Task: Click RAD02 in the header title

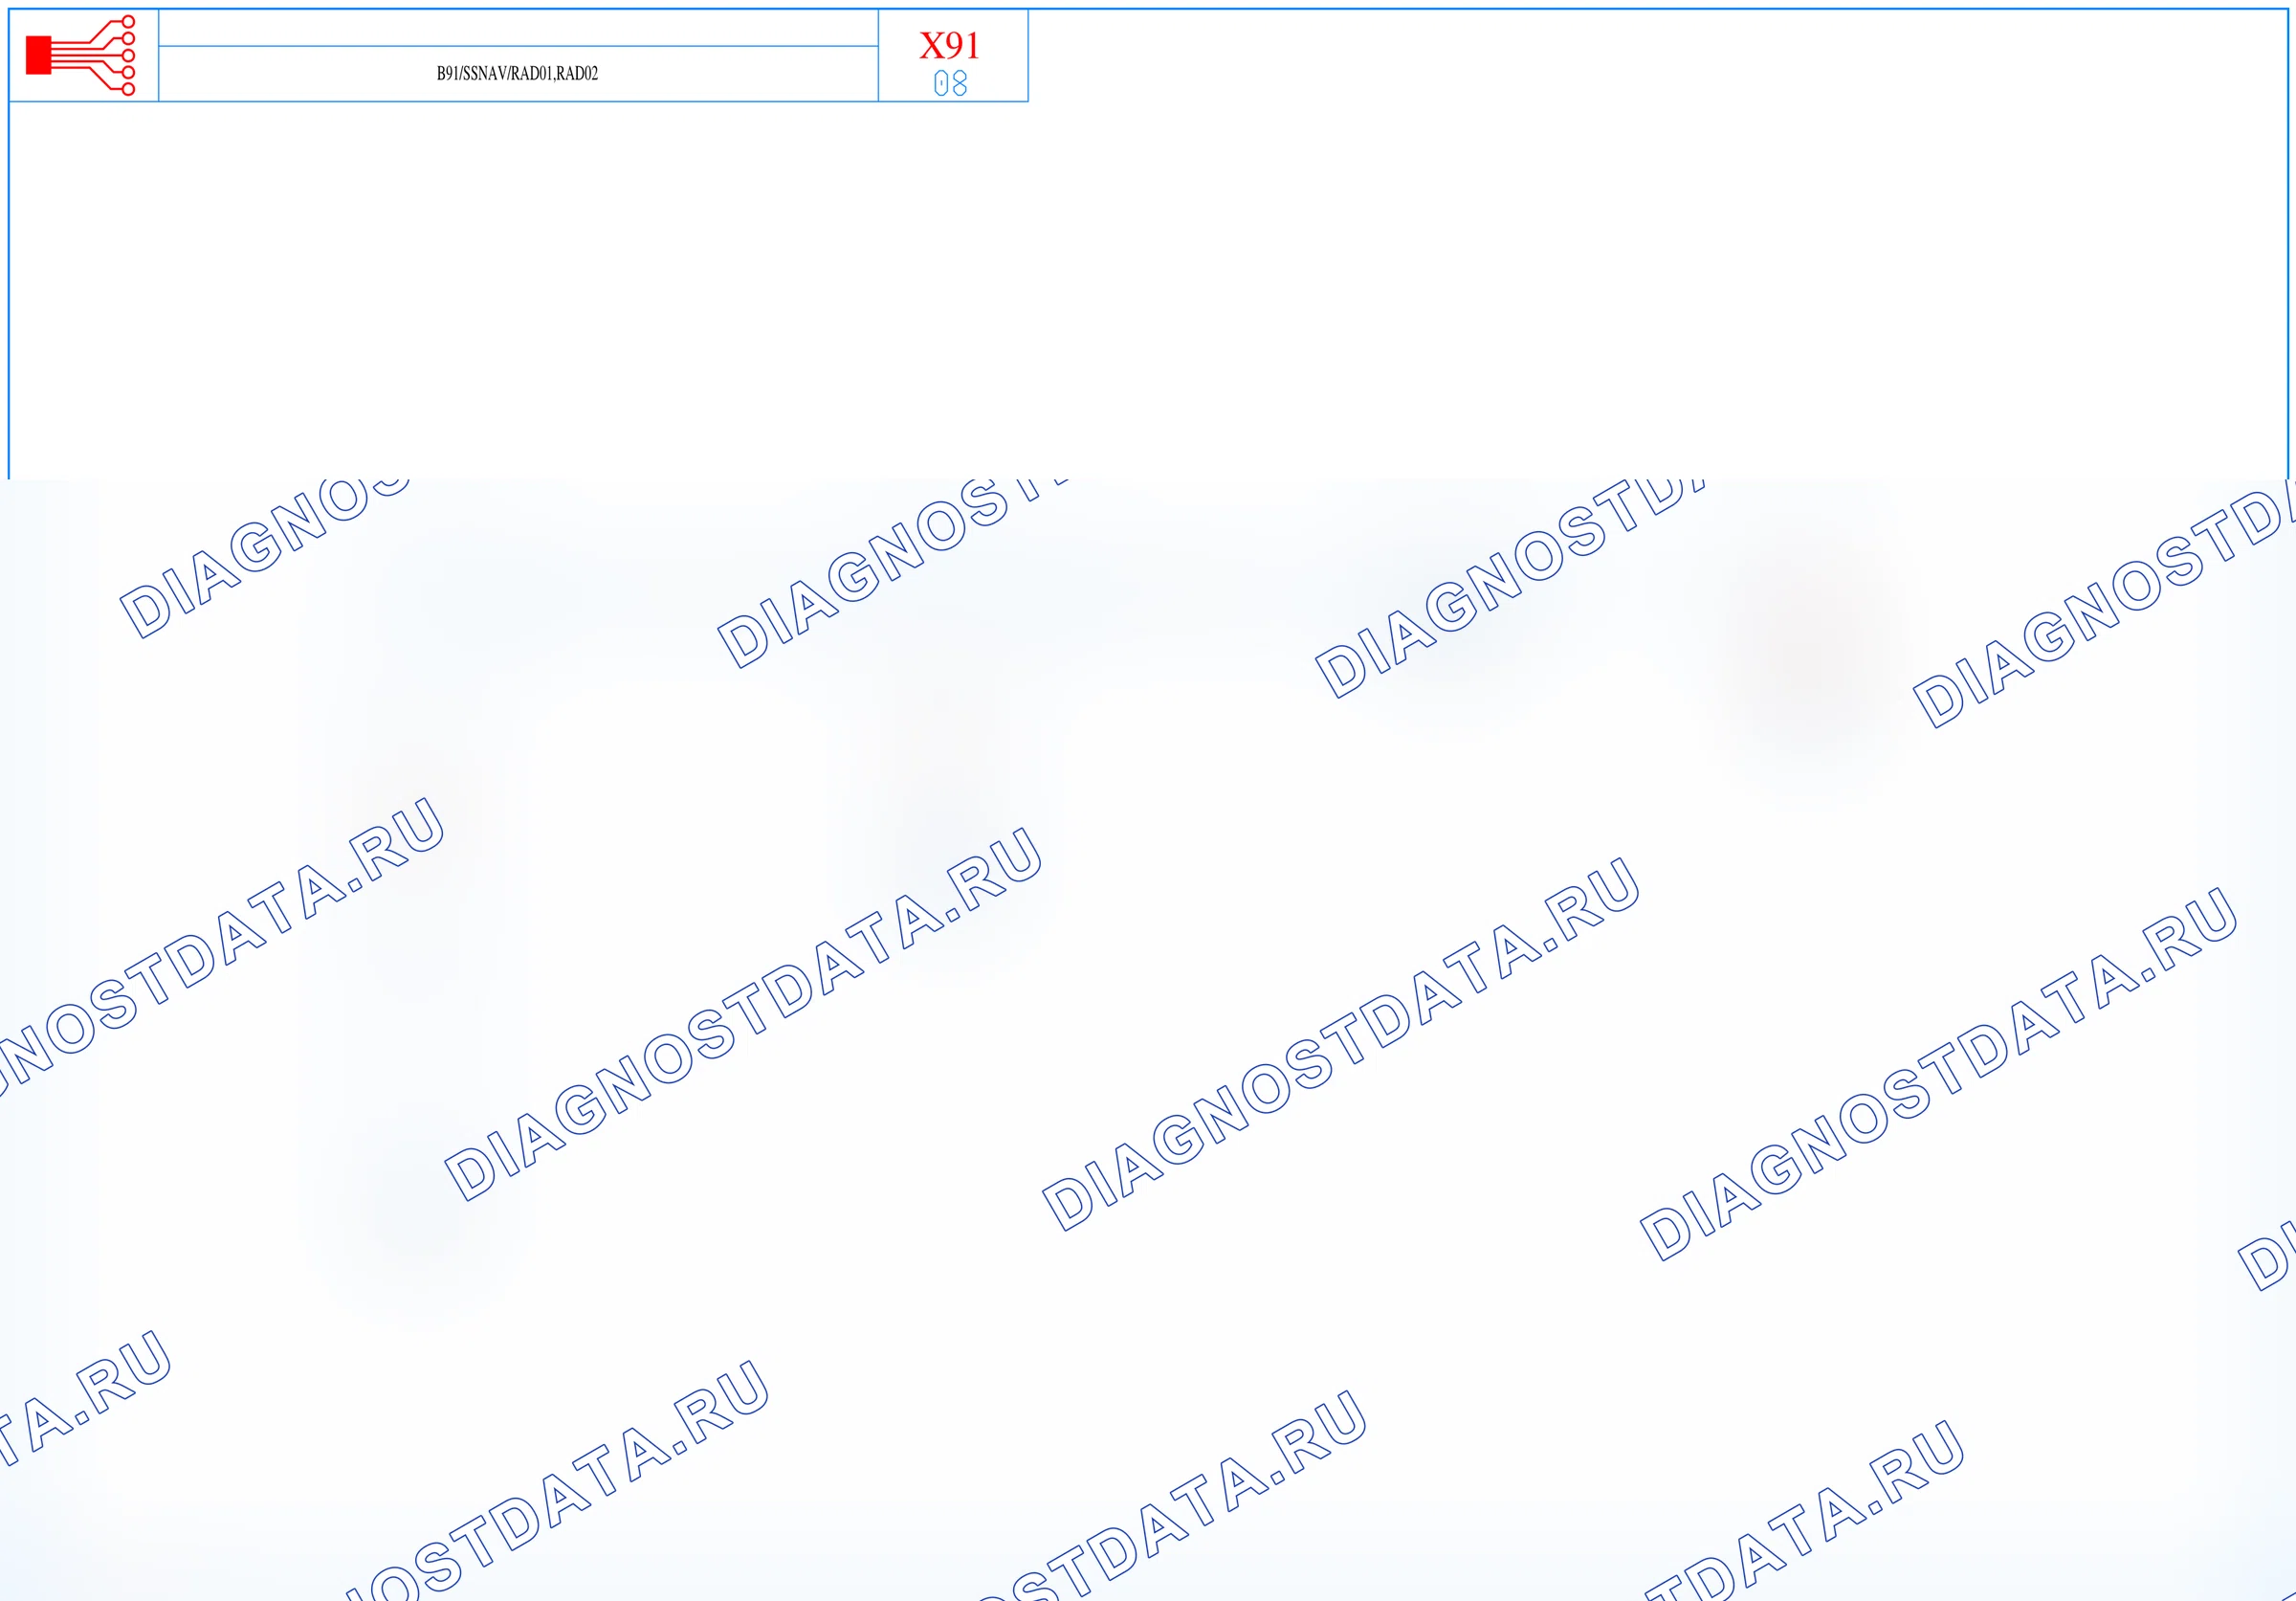Action: point(577,73)
